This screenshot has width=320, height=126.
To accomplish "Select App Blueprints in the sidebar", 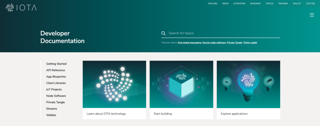I will [56, 76].
